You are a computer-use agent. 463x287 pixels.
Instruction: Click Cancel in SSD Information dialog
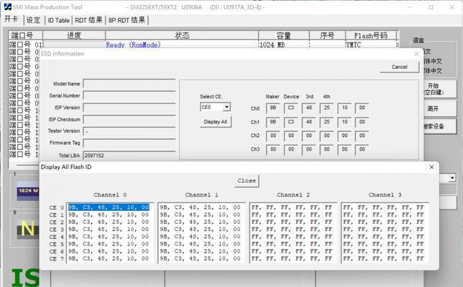click(400, 67)
